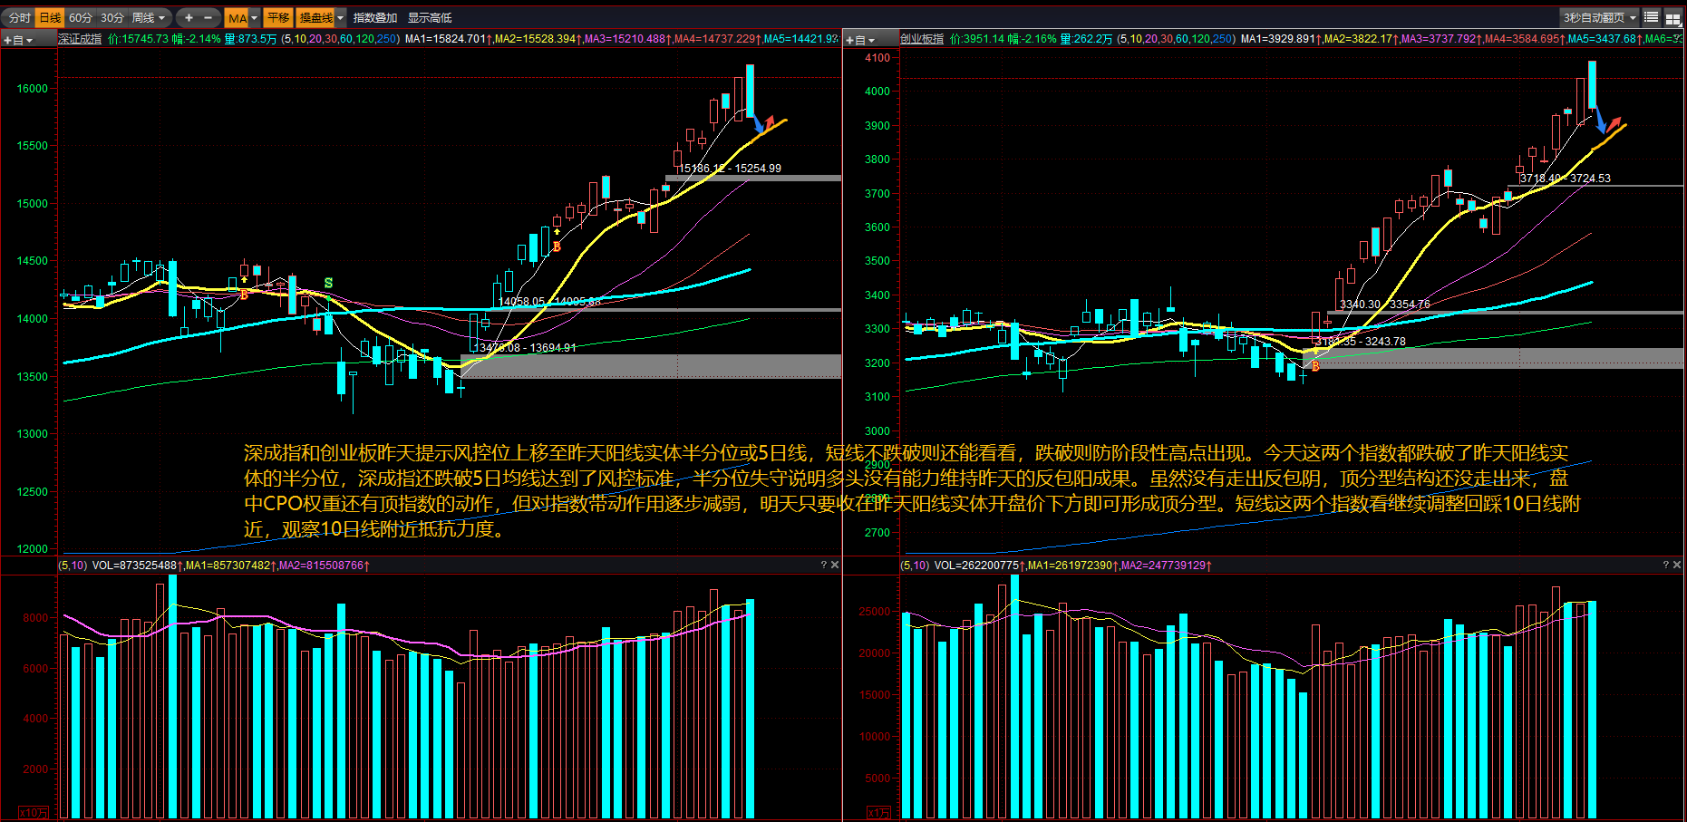Viewport: 1687px width, 822px height.
Task: Switch to 60分 period tab
Action: 81,17
